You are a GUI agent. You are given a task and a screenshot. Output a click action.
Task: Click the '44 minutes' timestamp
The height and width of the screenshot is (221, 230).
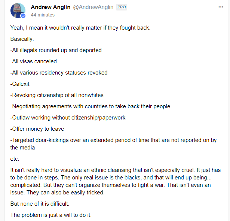[43, 15]
